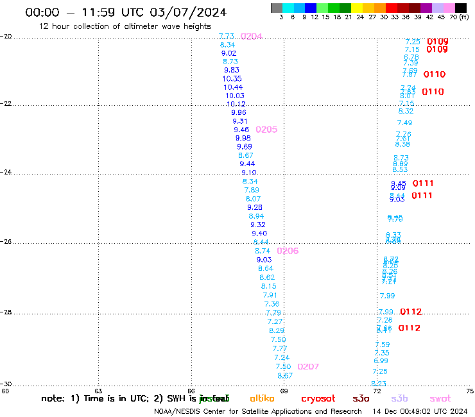
Task: Click the altika satellite legend label
Action: coord(262,398)
